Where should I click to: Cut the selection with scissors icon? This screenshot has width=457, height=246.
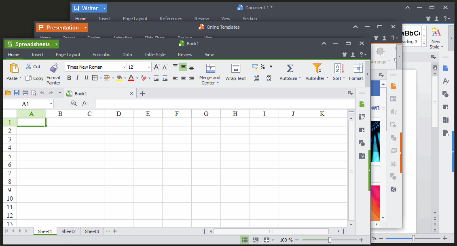click(x=29, y=67)
